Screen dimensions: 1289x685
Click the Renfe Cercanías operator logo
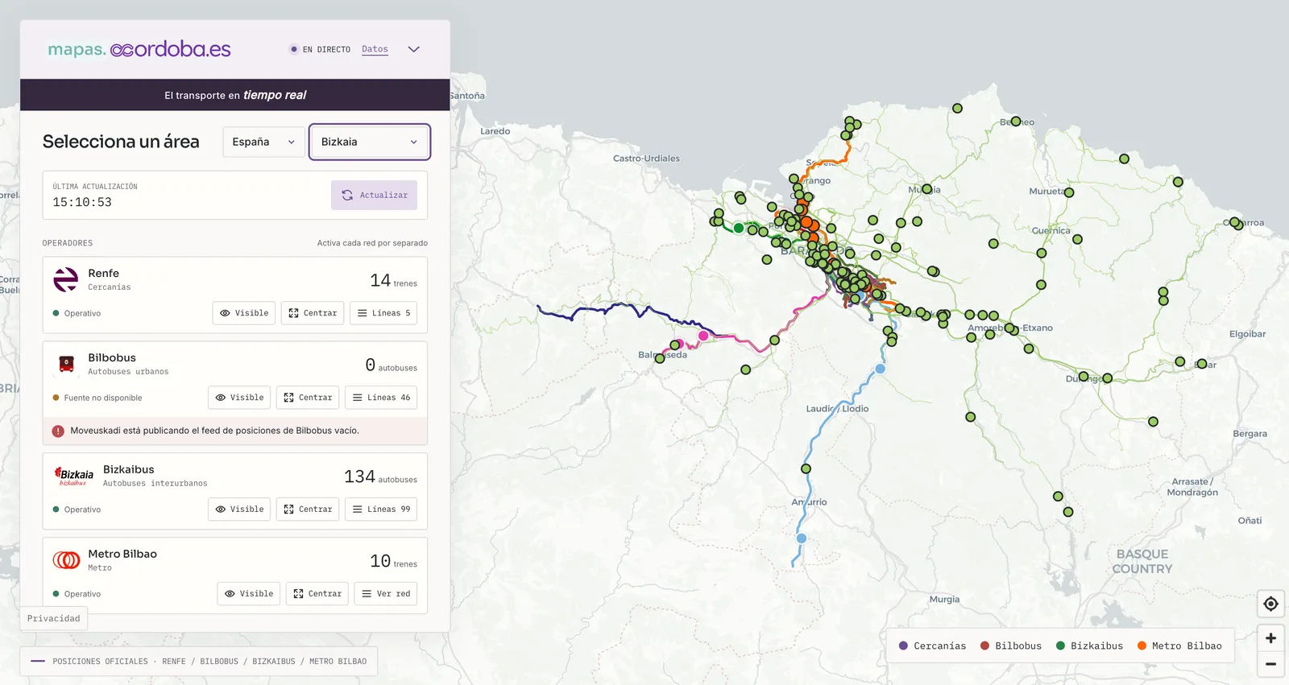[66, 280]
